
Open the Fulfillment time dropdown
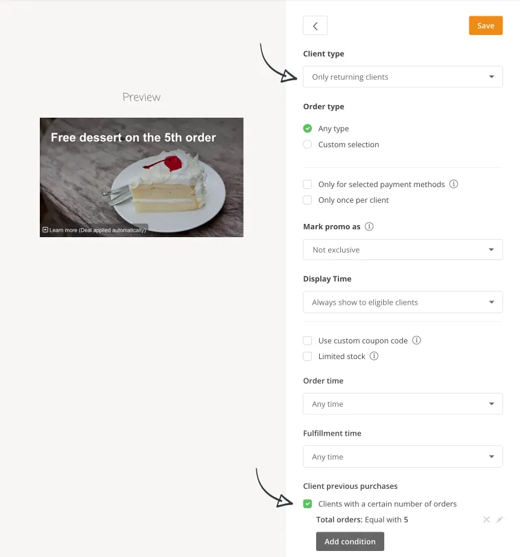[x=403, y=456]
